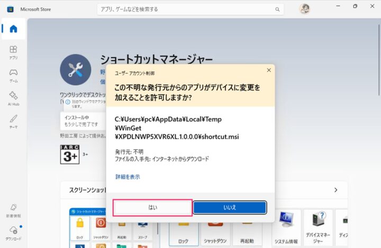
Task: Click the search magnifier icon
Action: point(277,9)
